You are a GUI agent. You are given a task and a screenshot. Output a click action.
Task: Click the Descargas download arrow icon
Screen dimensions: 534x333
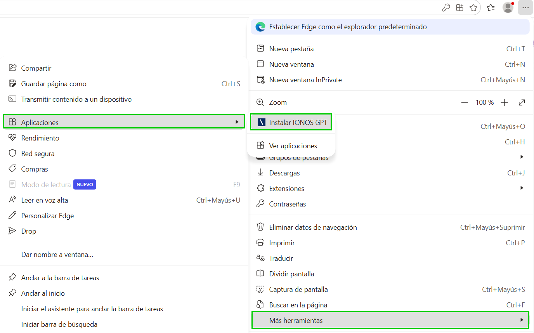click(260, 173)
